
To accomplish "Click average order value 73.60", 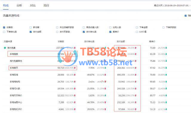I will point(153,48).
